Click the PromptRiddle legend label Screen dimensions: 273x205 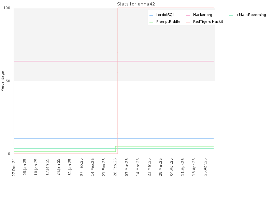(x=168, y=22)
